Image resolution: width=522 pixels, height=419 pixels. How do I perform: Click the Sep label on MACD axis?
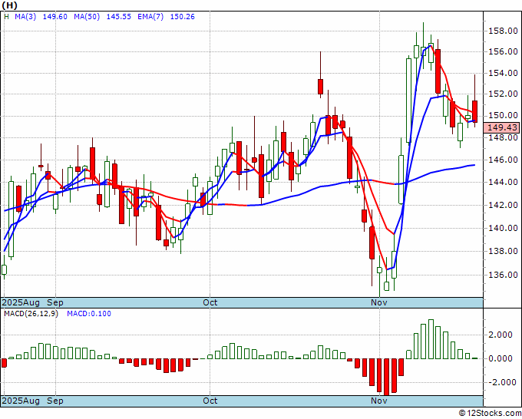tap(55, 401)
